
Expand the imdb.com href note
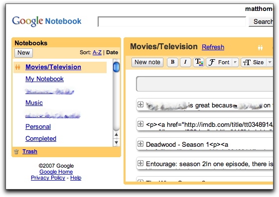pyautogui.click(x=140, y=124)
